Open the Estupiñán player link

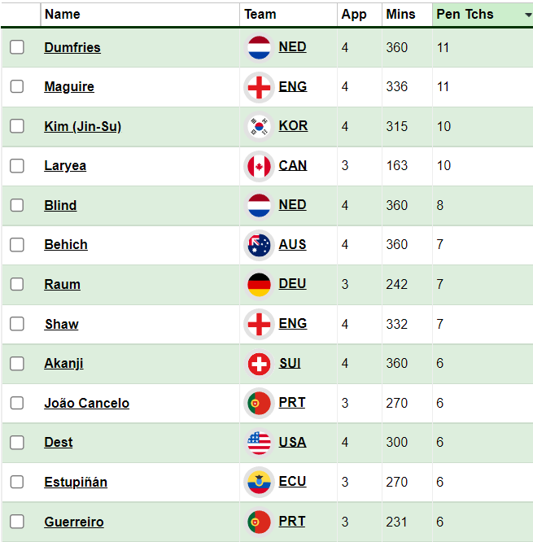(x=76, y=482)
